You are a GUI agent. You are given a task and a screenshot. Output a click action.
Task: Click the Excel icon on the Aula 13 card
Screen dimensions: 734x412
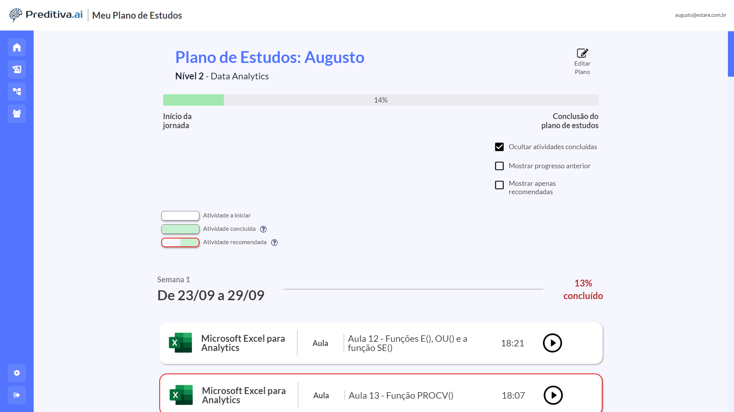point(181,395)
